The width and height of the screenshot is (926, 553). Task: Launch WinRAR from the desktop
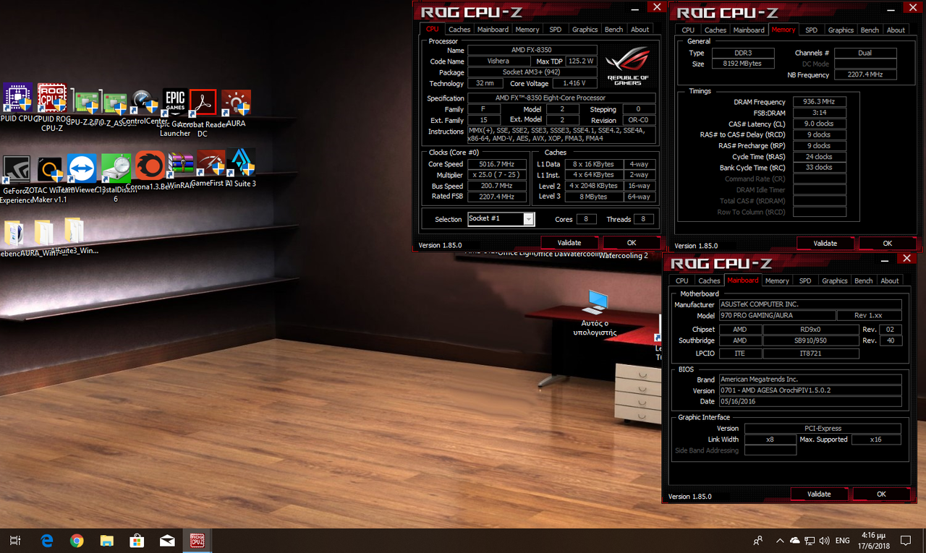click(182, 171)
